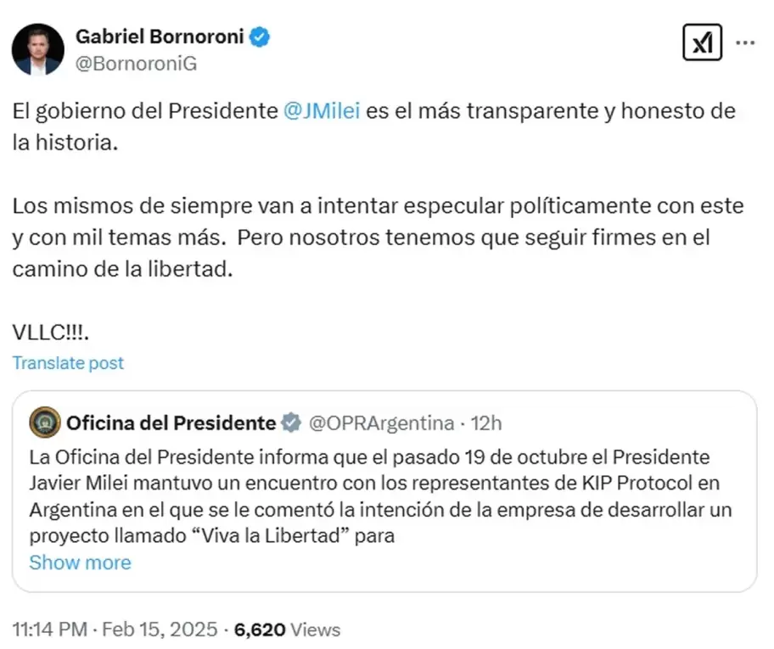Open the @BornoroniG handle
This screenshot has width=774, height=649.
coord(137,64)
